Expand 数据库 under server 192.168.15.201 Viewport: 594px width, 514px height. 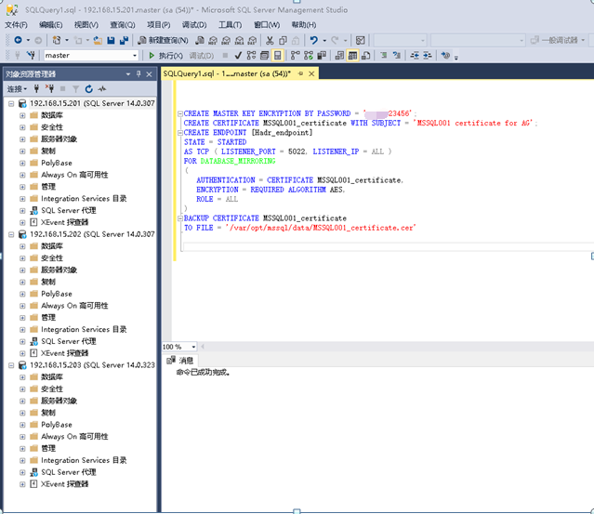point(22,115)
